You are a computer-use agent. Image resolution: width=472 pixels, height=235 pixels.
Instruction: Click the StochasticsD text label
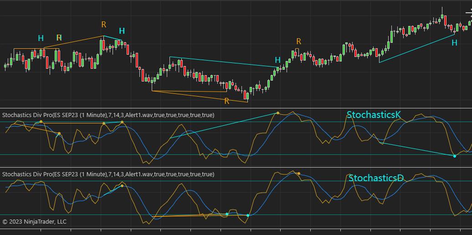click(x=376, y=178)
